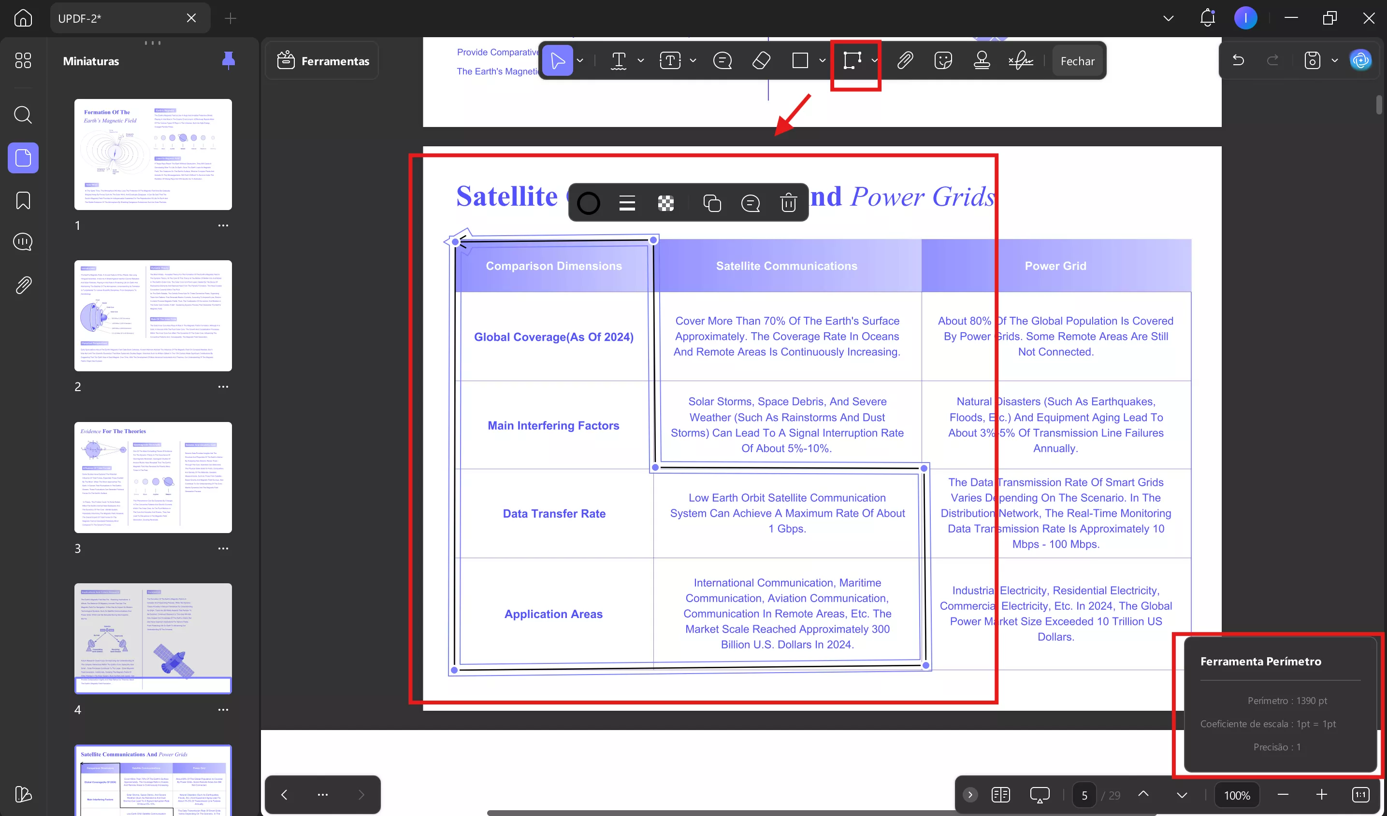Toggle the pin on the Miniaturas panel

(x=229, y=60)
